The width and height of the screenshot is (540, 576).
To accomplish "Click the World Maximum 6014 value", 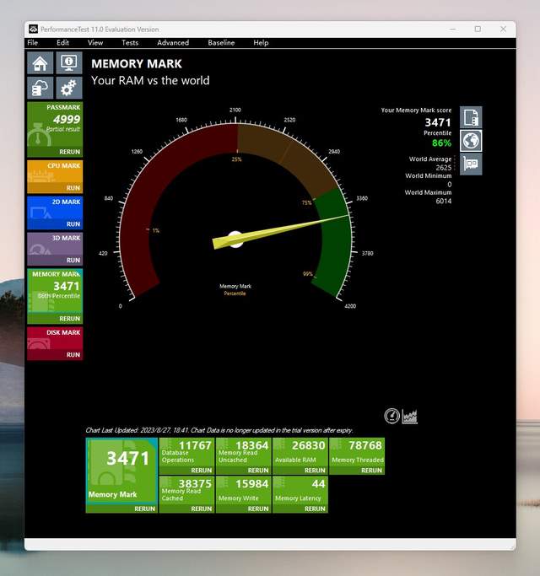I will tap(443, 201).
